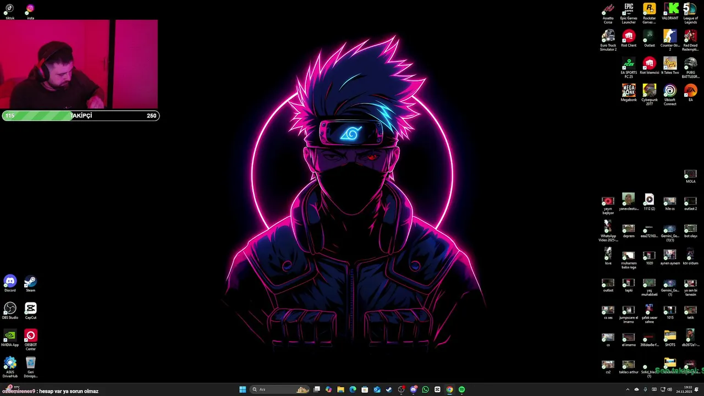Launch VALORANT from the desktop
704x396 pixels.
(670, 12)
